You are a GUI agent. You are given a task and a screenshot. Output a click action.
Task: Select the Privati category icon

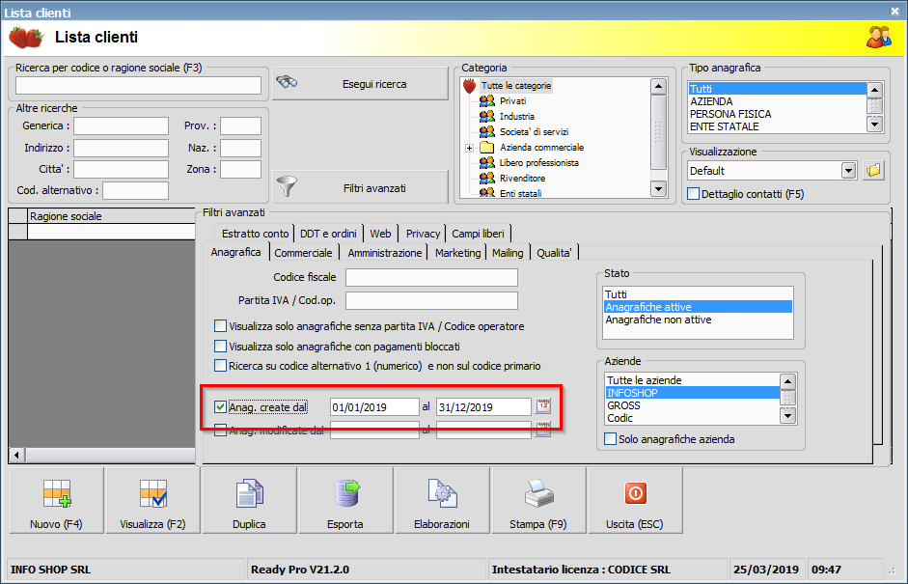(487, 100)
